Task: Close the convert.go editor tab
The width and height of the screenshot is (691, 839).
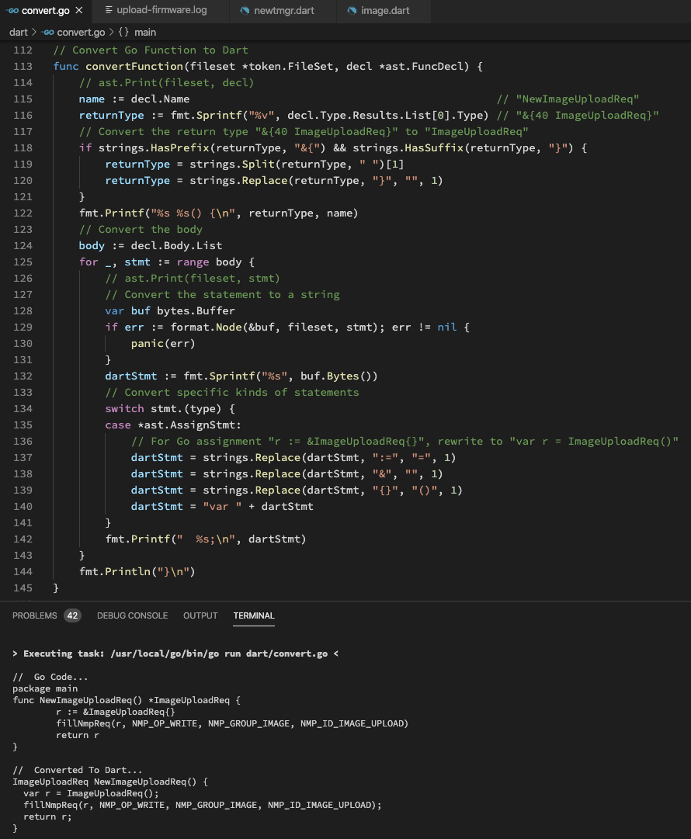Action: point(78,10)
